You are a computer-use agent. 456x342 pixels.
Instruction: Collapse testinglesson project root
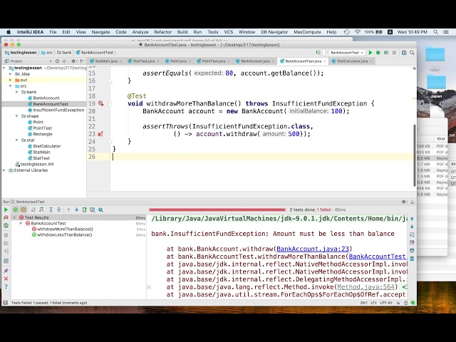click(x=4, y=68)
